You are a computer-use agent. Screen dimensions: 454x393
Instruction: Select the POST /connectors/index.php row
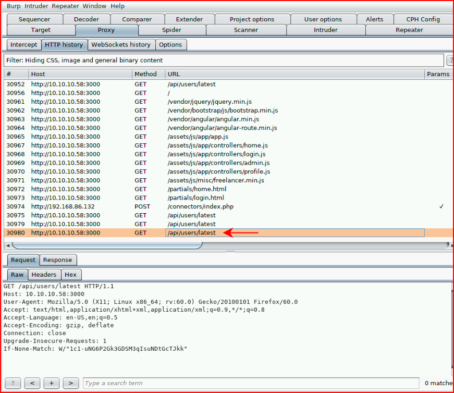tap(228, 206)
